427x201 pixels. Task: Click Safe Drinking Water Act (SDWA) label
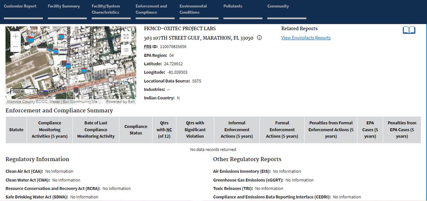37,197
